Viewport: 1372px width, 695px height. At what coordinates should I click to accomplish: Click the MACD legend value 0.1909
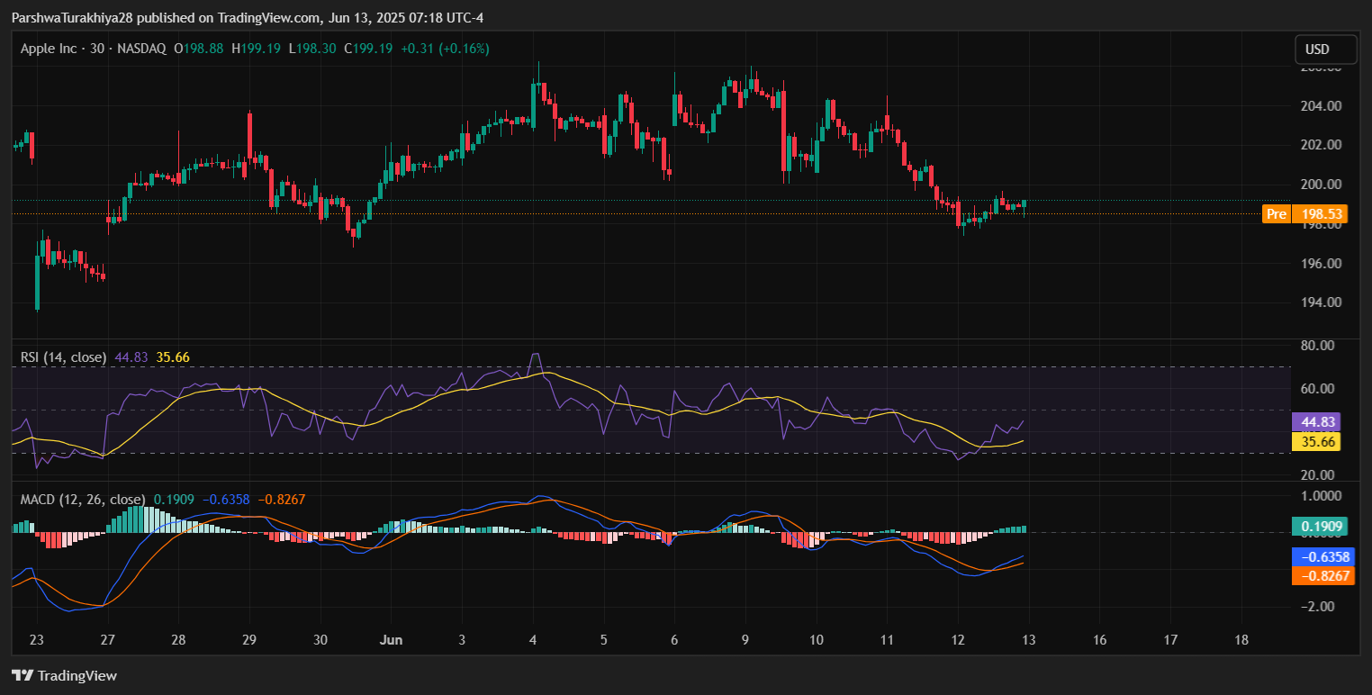[173, 499]
